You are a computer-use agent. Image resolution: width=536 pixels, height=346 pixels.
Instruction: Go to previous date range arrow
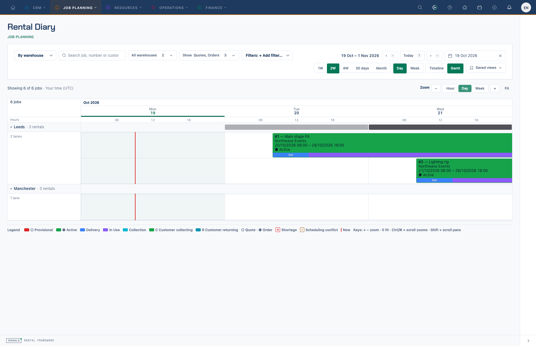click(390, 56)
